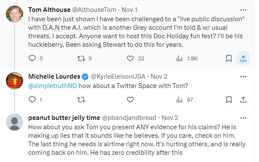Open Michelle Lourdes' flag avatar
The image size is (259, 162).
click(15, 81)
